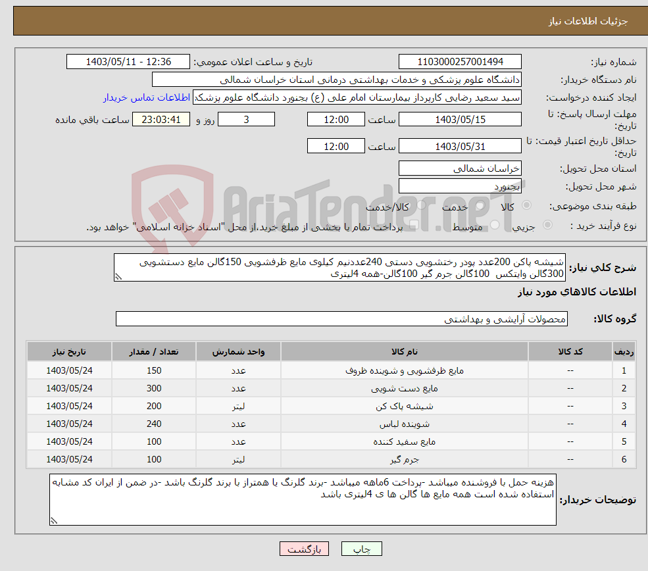Screen dimensions: 648x571
Task: Click the label گروه کالا
Action: coord(615,319)
